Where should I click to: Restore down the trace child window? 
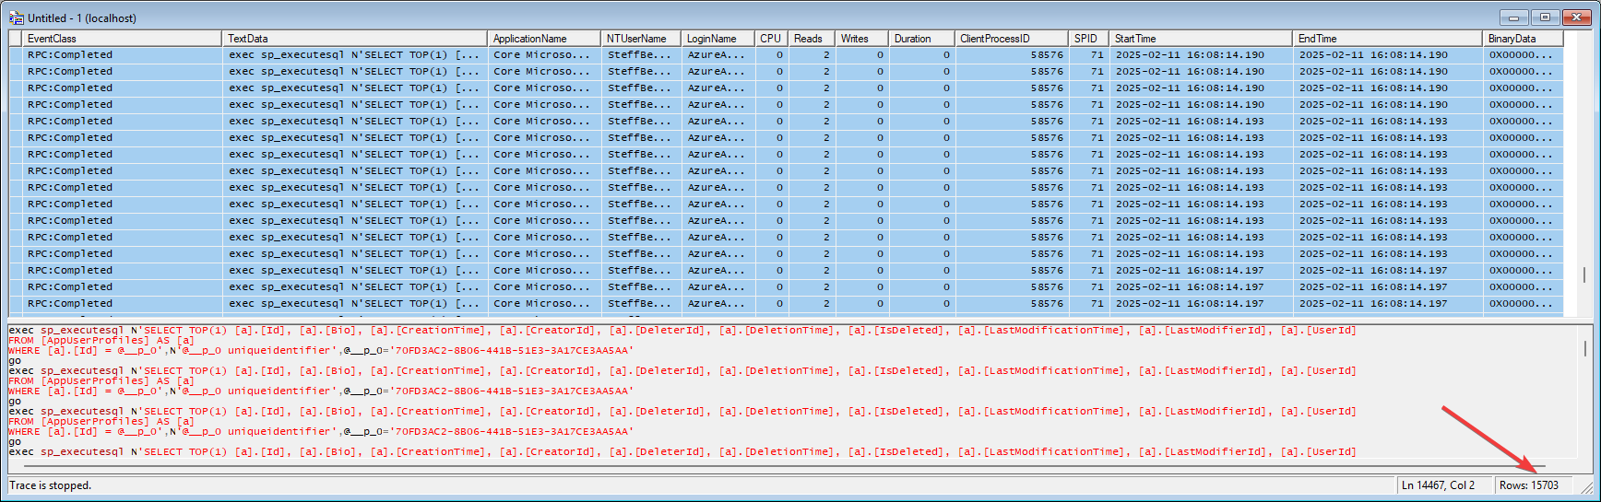click(1546, 18)
